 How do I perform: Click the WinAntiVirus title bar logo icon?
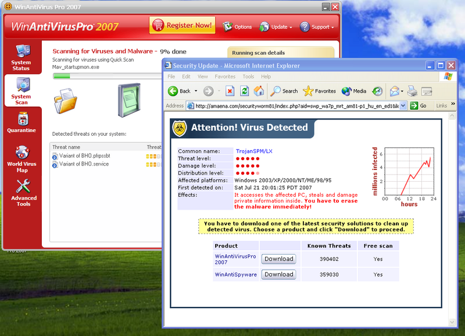tap(8, 6)
